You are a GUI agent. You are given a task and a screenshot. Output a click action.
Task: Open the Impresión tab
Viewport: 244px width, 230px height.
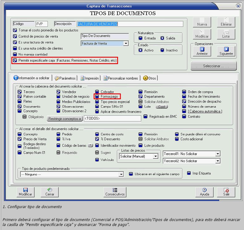pos(90,78)
